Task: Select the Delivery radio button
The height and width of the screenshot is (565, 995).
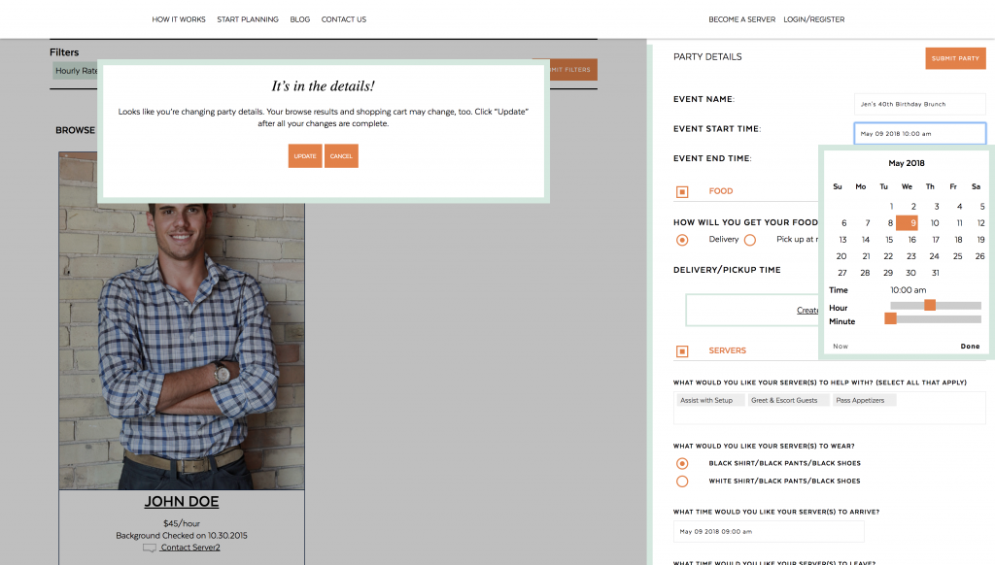Action: click(x=682, y=240)
